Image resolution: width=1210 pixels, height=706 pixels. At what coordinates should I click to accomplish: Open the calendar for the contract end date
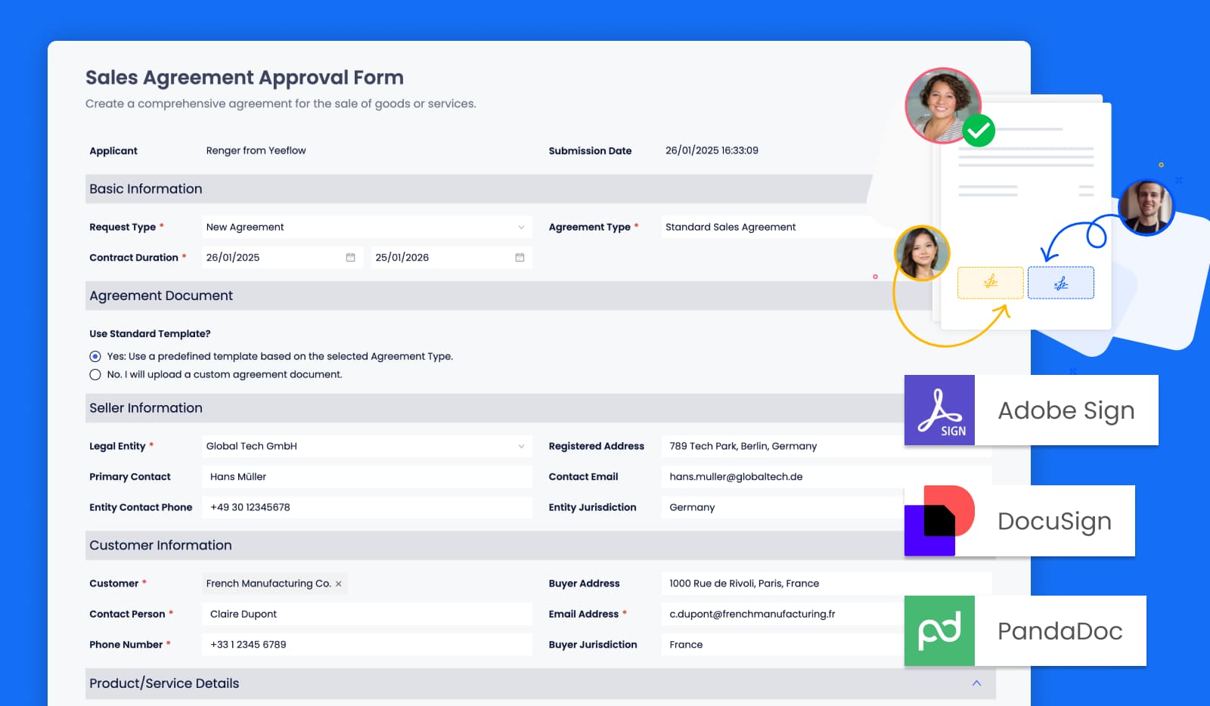519,257
